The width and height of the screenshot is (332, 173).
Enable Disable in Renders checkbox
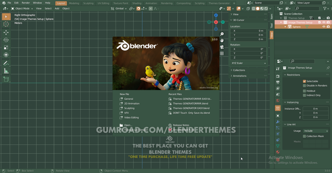point(304,86)
